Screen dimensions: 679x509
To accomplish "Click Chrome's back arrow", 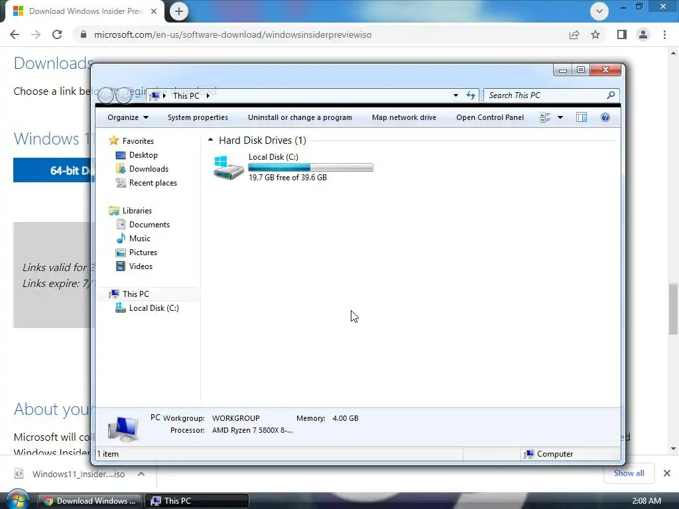I will click(x=15, y=34).
